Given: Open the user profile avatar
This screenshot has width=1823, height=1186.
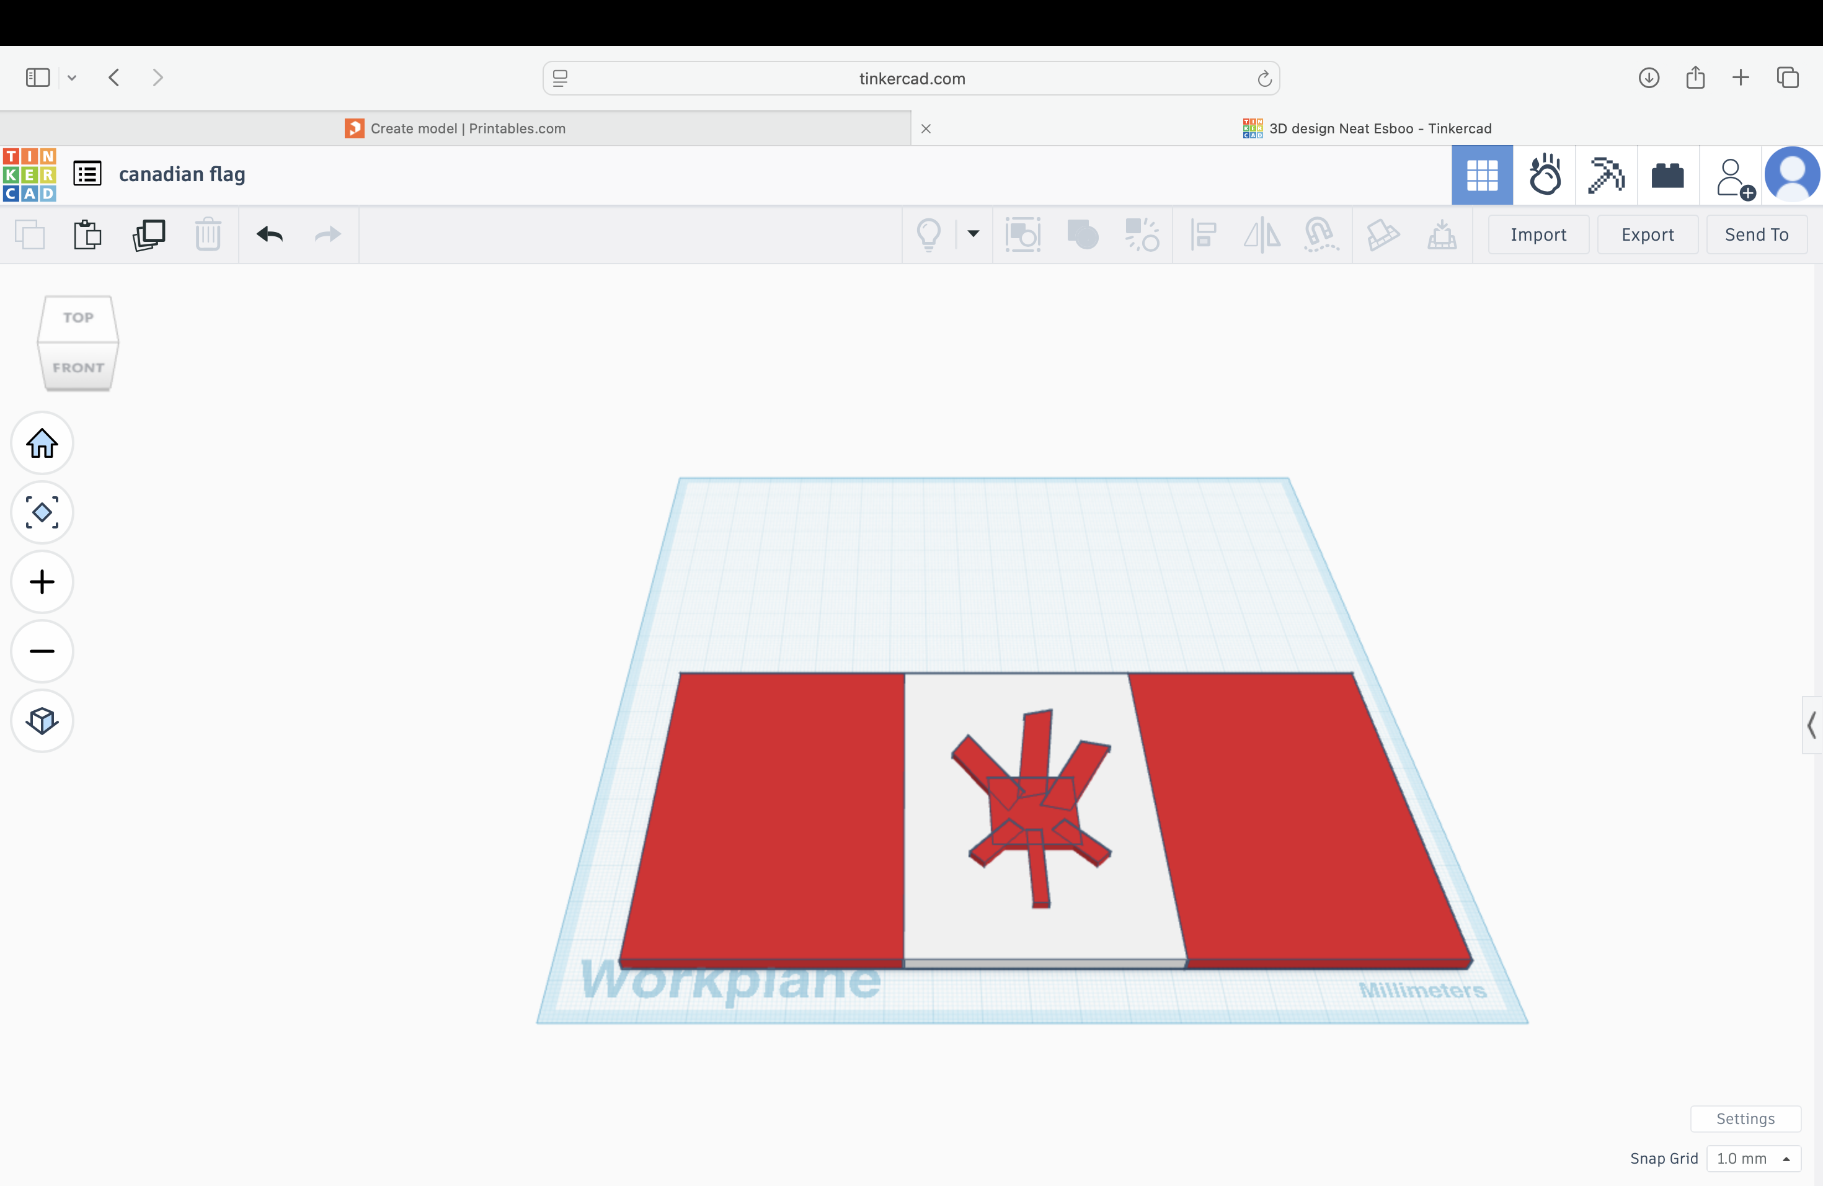Looking at the screenshot, I should [x=1793, y=175].
